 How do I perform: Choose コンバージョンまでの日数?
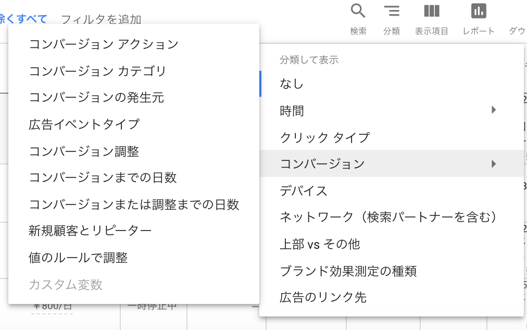point(102,177)
